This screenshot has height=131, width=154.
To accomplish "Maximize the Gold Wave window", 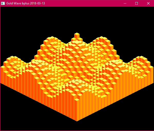I will [137, 3].
